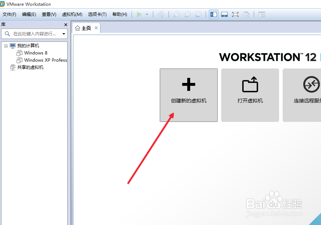Click 连接远程服务器 button
Viewport: 321px width, 225px height.
pyautogui.click(x=302, y=95)
